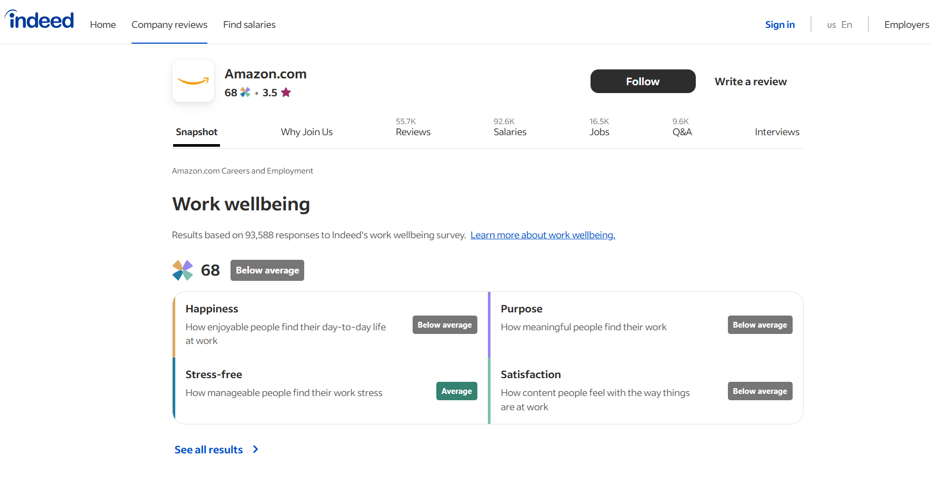The image size is (930, 477).
Task: Go to the Home menu item
Action: tap(103, 25)
